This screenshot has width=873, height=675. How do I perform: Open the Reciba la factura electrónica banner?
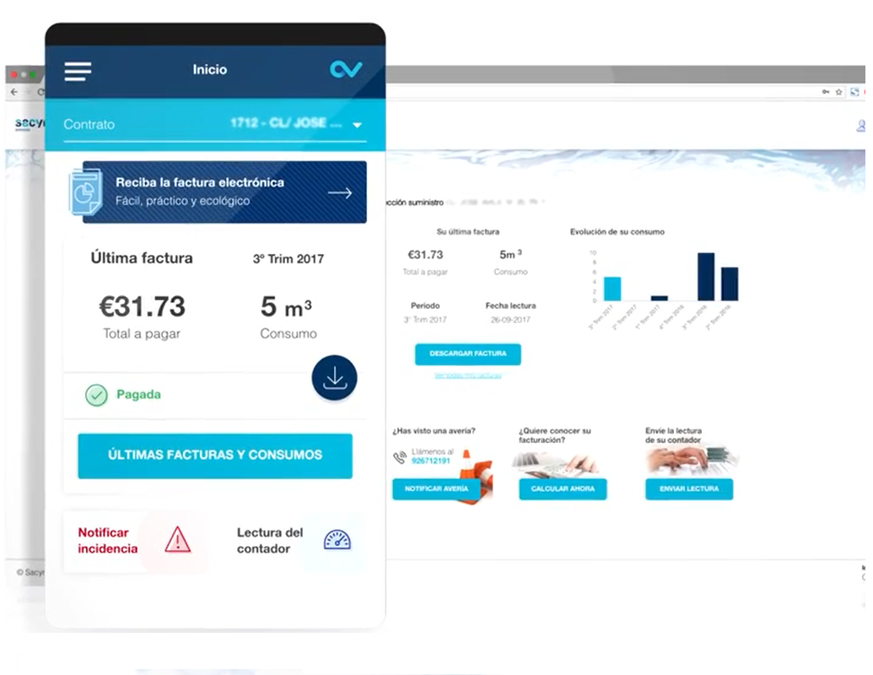[x=224, y=192]
